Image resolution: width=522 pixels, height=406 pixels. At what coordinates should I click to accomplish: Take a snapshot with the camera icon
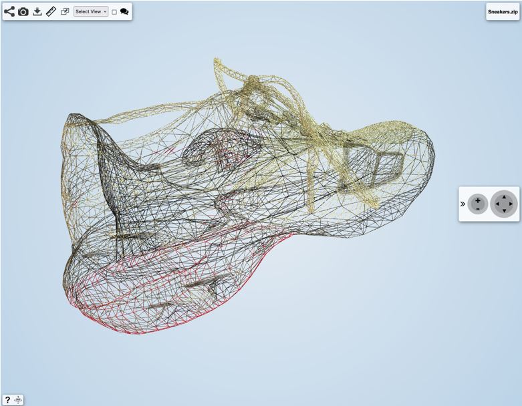pyautogui.click(x=23, y=11)
